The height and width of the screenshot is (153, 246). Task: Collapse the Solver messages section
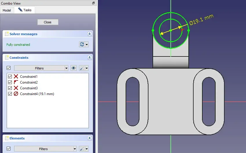tap(89, 34)
